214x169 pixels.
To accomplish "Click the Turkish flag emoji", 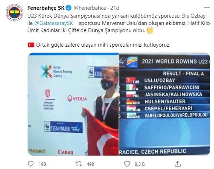I will point(31,45).
